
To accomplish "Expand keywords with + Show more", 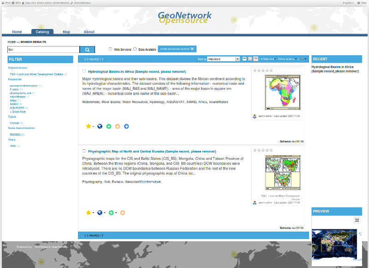I will coord(18,112).
